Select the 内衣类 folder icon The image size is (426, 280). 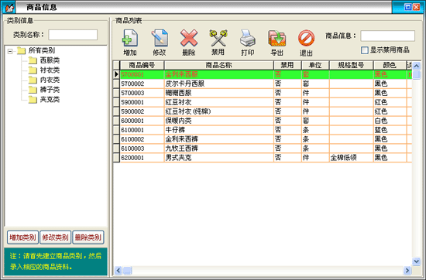pyautogui.click(x=33, y=80)
